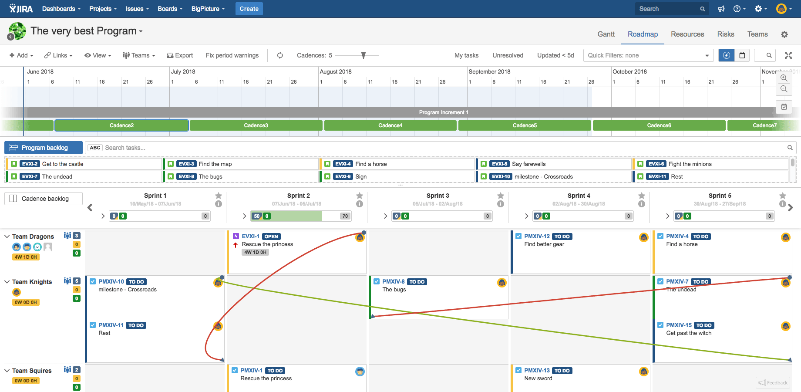Switch to the Gantt tab
The image size is (801, 392).
coord(606,34)
